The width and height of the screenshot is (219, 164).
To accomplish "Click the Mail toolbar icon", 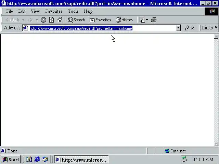I will coord(142,20).
